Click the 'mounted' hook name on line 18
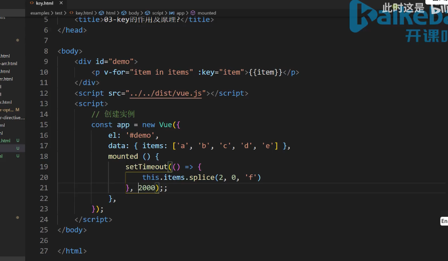Screen dimensions: 448x261 123,156
